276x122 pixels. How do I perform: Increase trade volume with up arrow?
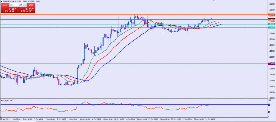25,5
